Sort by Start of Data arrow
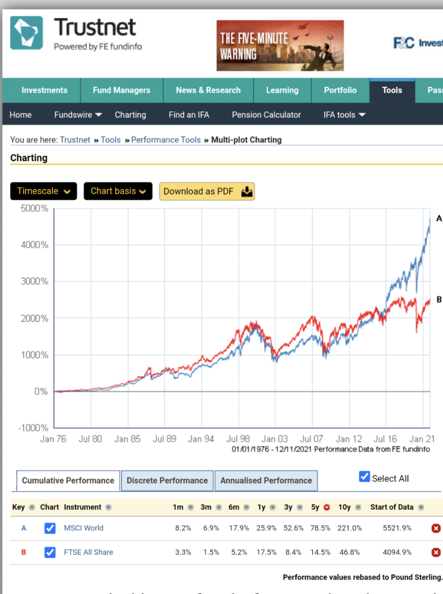 pos(421,507)
